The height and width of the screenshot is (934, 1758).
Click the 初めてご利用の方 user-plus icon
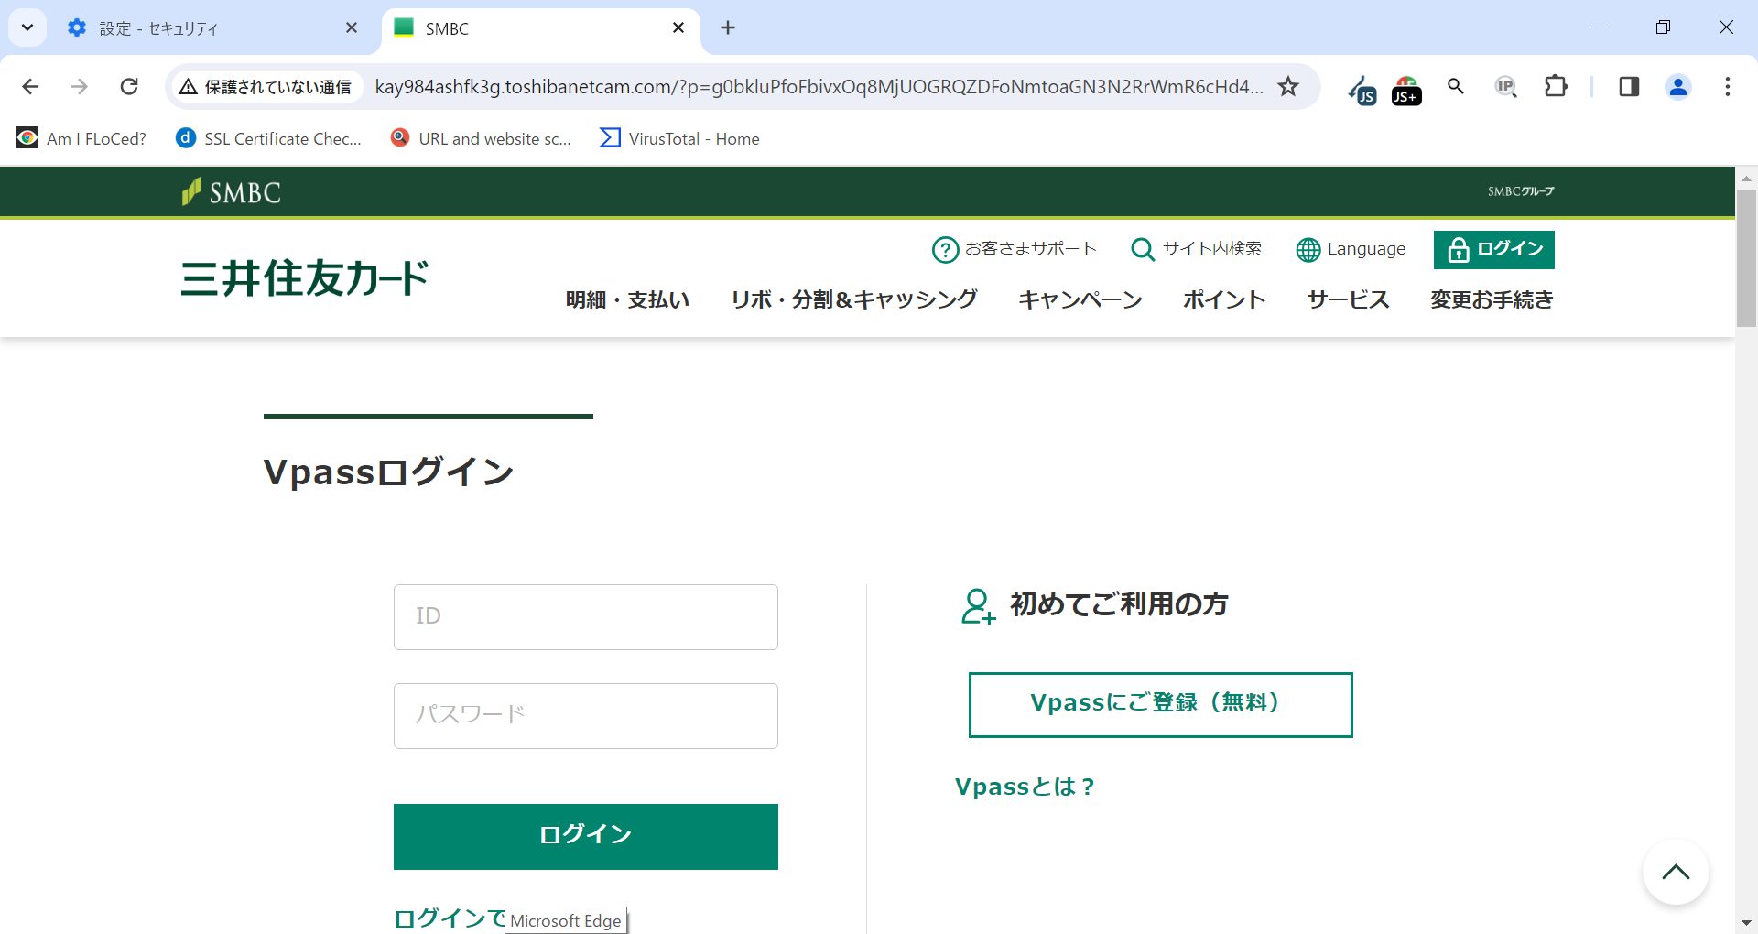coord(978,606)
